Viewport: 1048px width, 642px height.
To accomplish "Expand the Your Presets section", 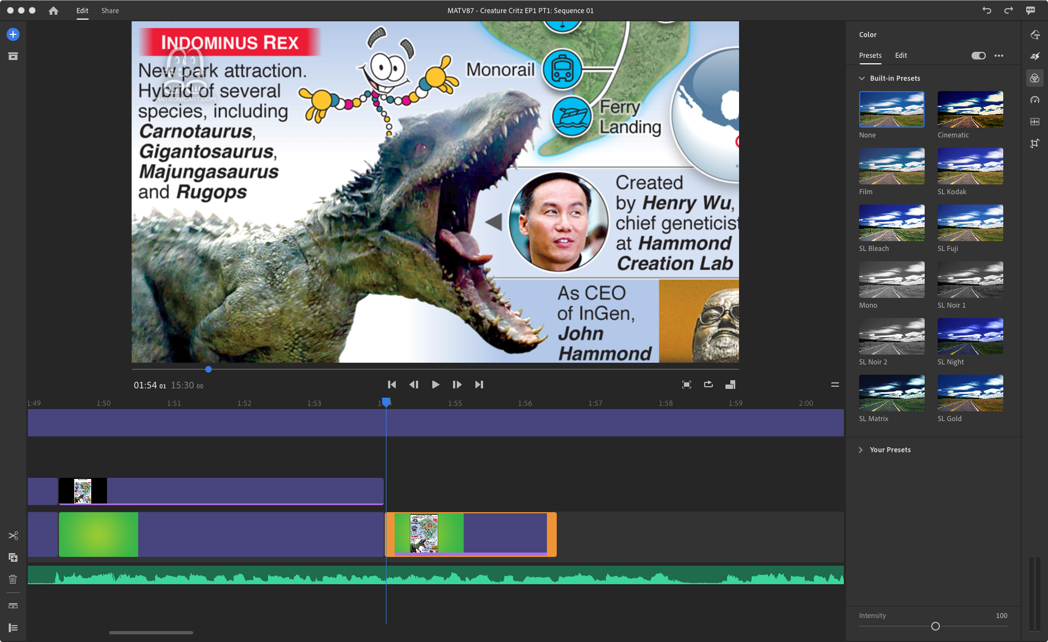I will [x=861, y=450].
